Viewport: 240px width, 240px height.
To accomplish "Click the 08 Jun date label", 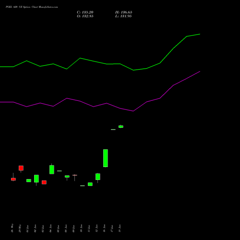I will point(66,228).
